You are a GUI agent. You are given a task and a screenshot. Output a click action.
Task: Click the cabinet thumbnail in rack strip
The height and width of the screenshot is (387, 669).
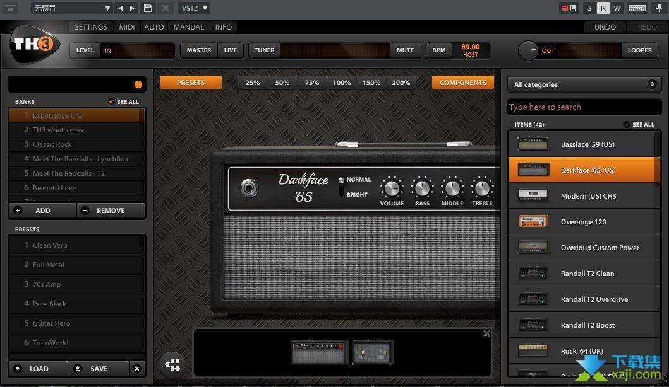pos(373,352)
